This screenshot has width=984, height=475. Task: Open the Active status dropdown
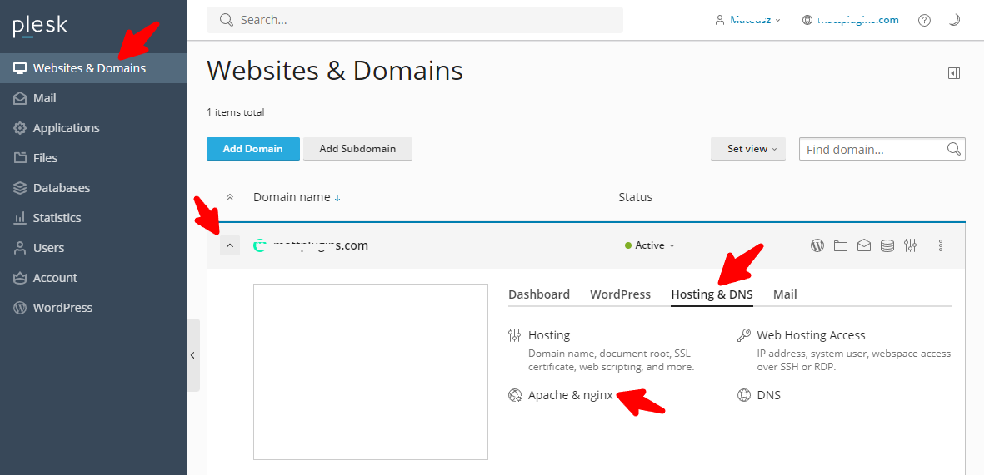(x=650, y=245)
